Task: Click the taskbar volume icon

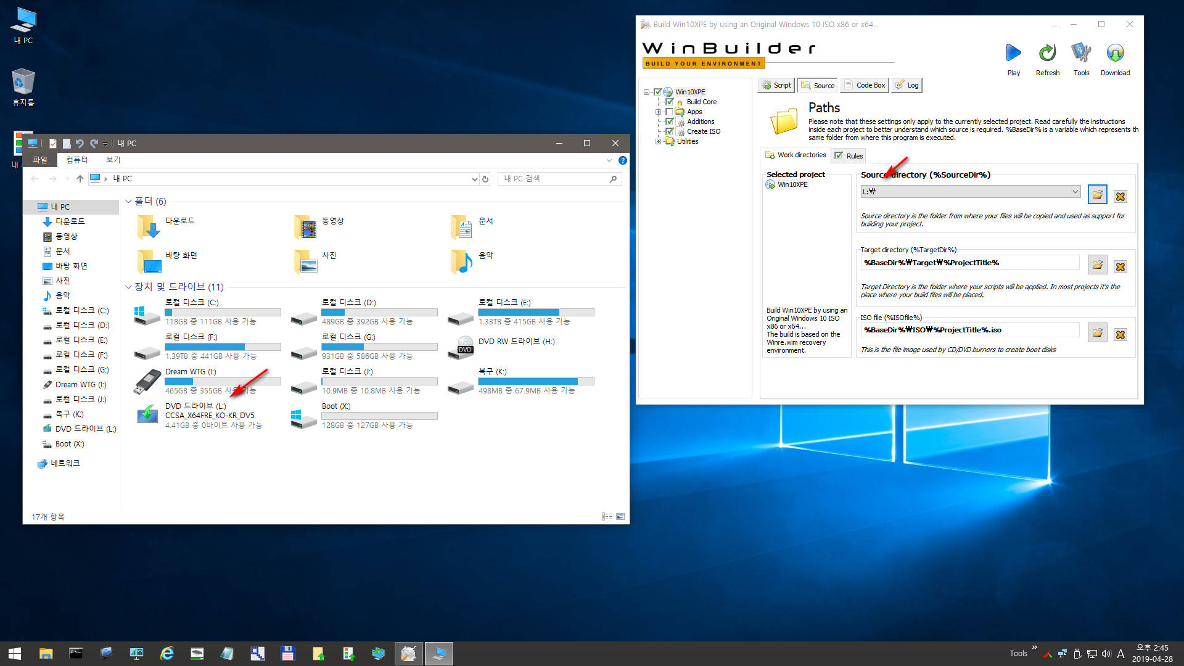Action: (1106, 654)
